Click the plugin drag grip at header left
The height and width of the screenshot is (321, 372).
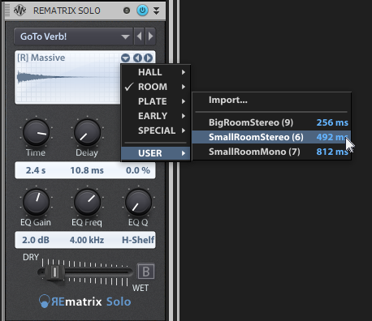pos(7,11)
